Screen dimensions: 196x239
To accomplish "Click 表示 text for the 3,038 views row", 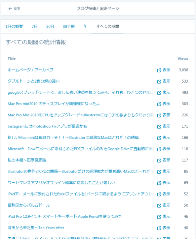I will [166, 70].
